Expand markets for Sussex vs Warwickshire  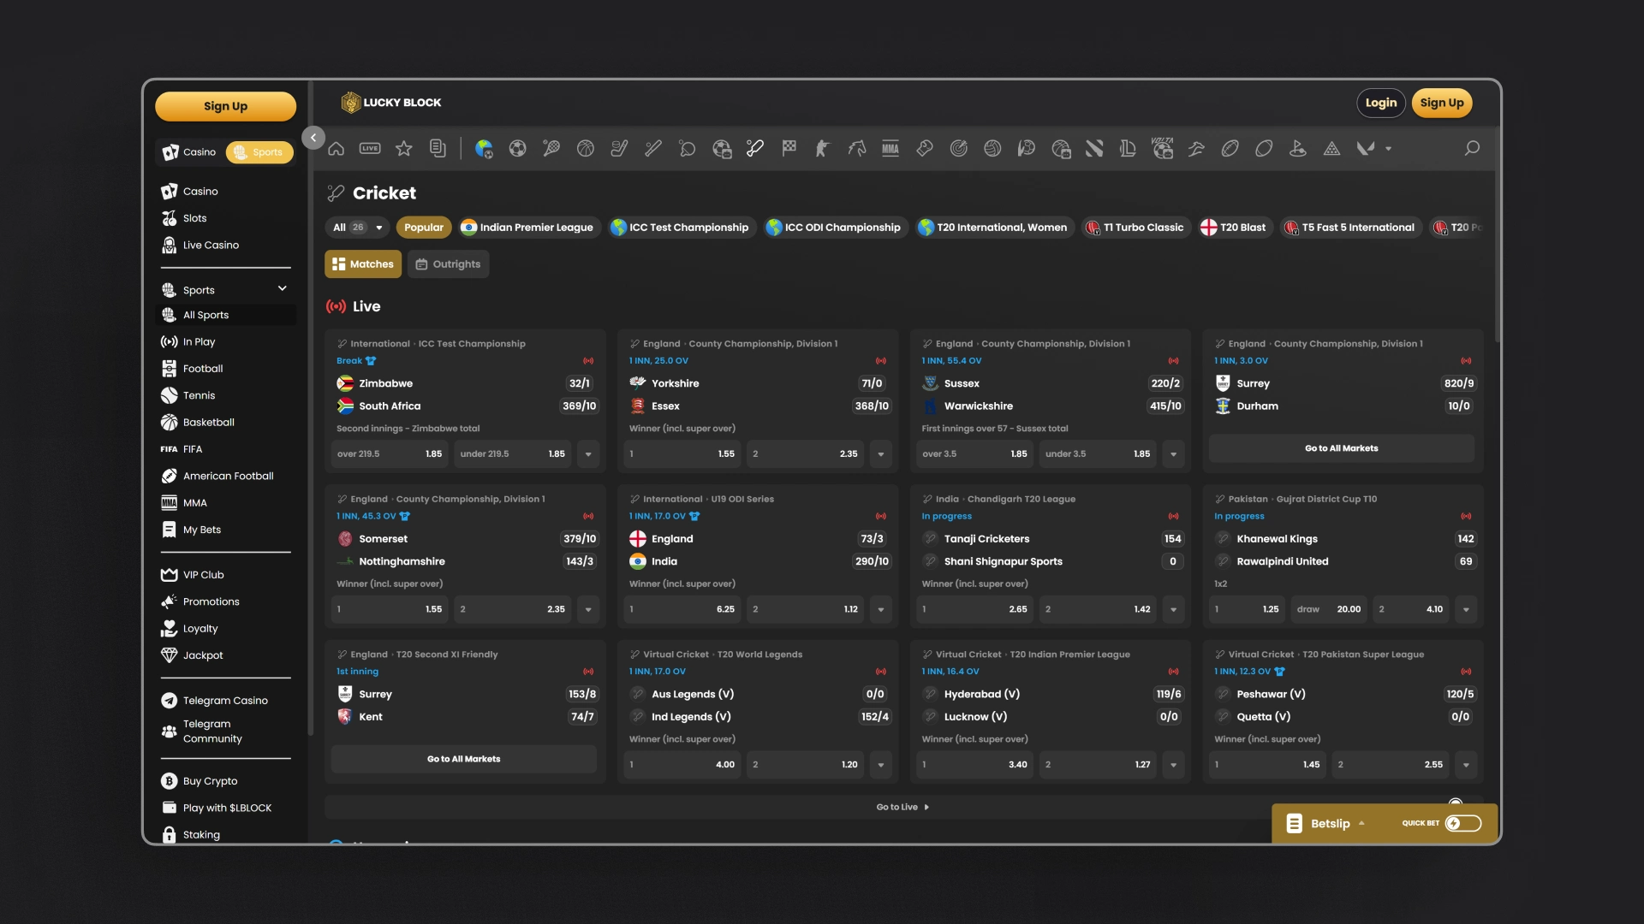pos(1173,454)
